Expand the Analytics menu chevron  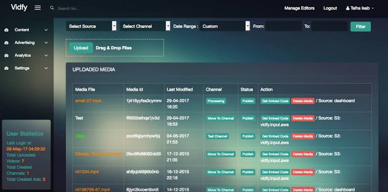point(46,56)
